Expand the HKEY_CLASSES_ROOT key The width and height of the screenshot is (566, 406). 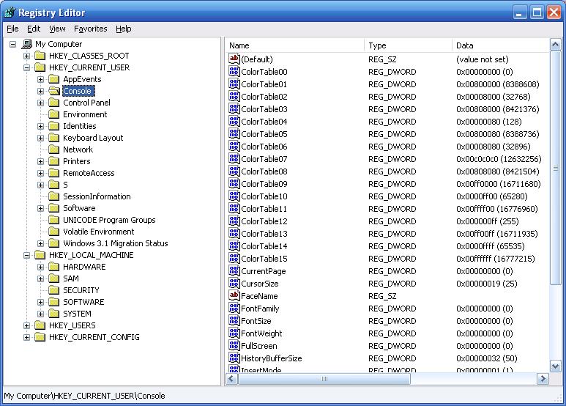pyautogui.click(x=26, y=56)
